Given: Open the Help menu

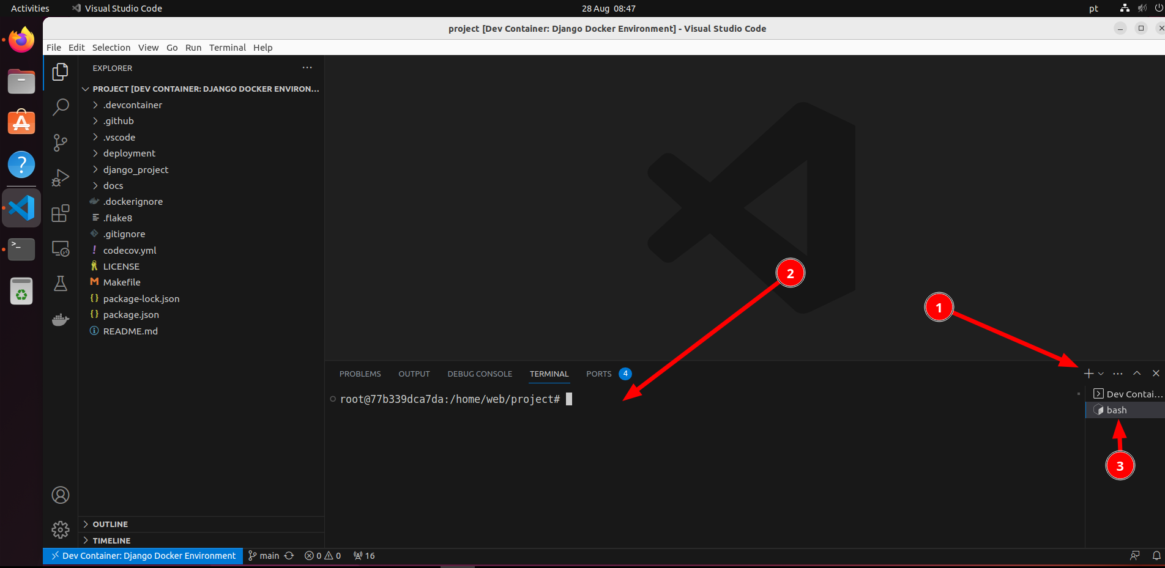Looking at the screenshot, I should coord(263,48).
